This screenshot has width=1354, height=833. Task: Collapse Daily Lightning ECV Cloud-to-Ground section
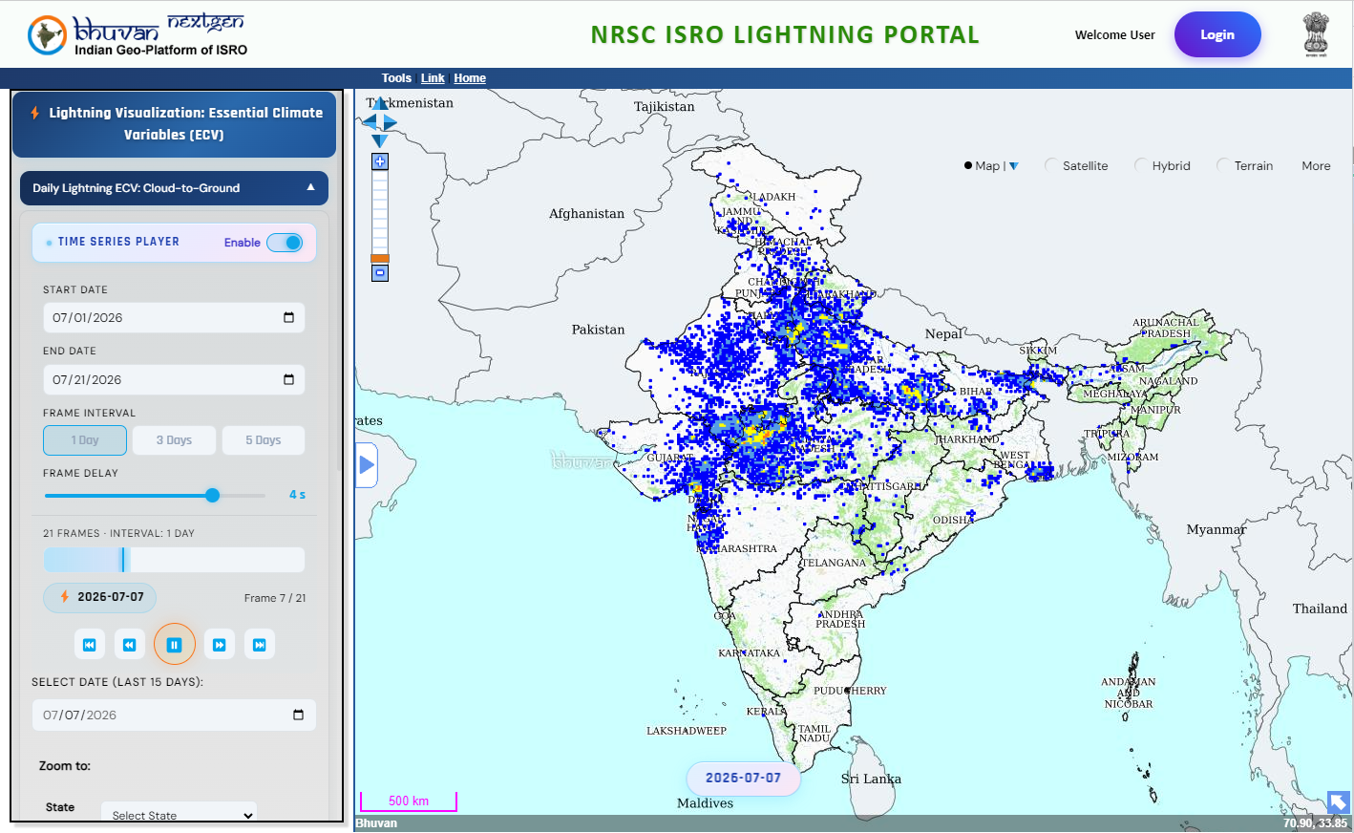coord(174,188)
